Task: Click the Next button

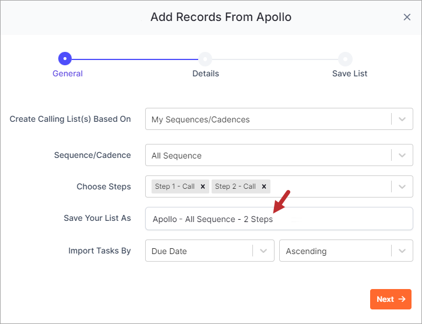Action: point(391,300)
